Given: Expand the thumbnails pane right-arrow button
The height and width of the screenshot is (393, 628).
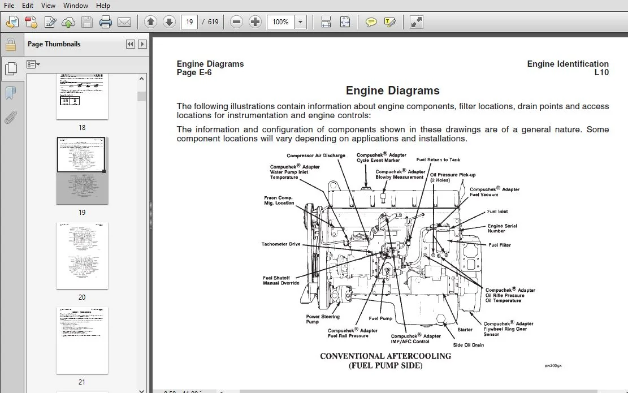Looking at the screenshot, I should click(142, 44).
